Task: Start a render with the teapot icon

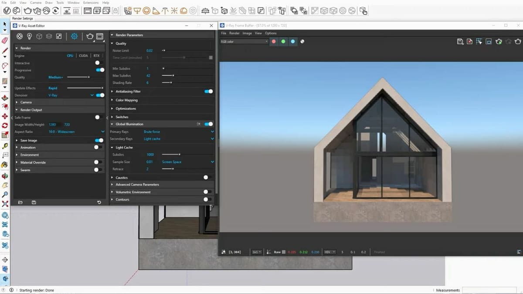Action: [x=90, y=36]
